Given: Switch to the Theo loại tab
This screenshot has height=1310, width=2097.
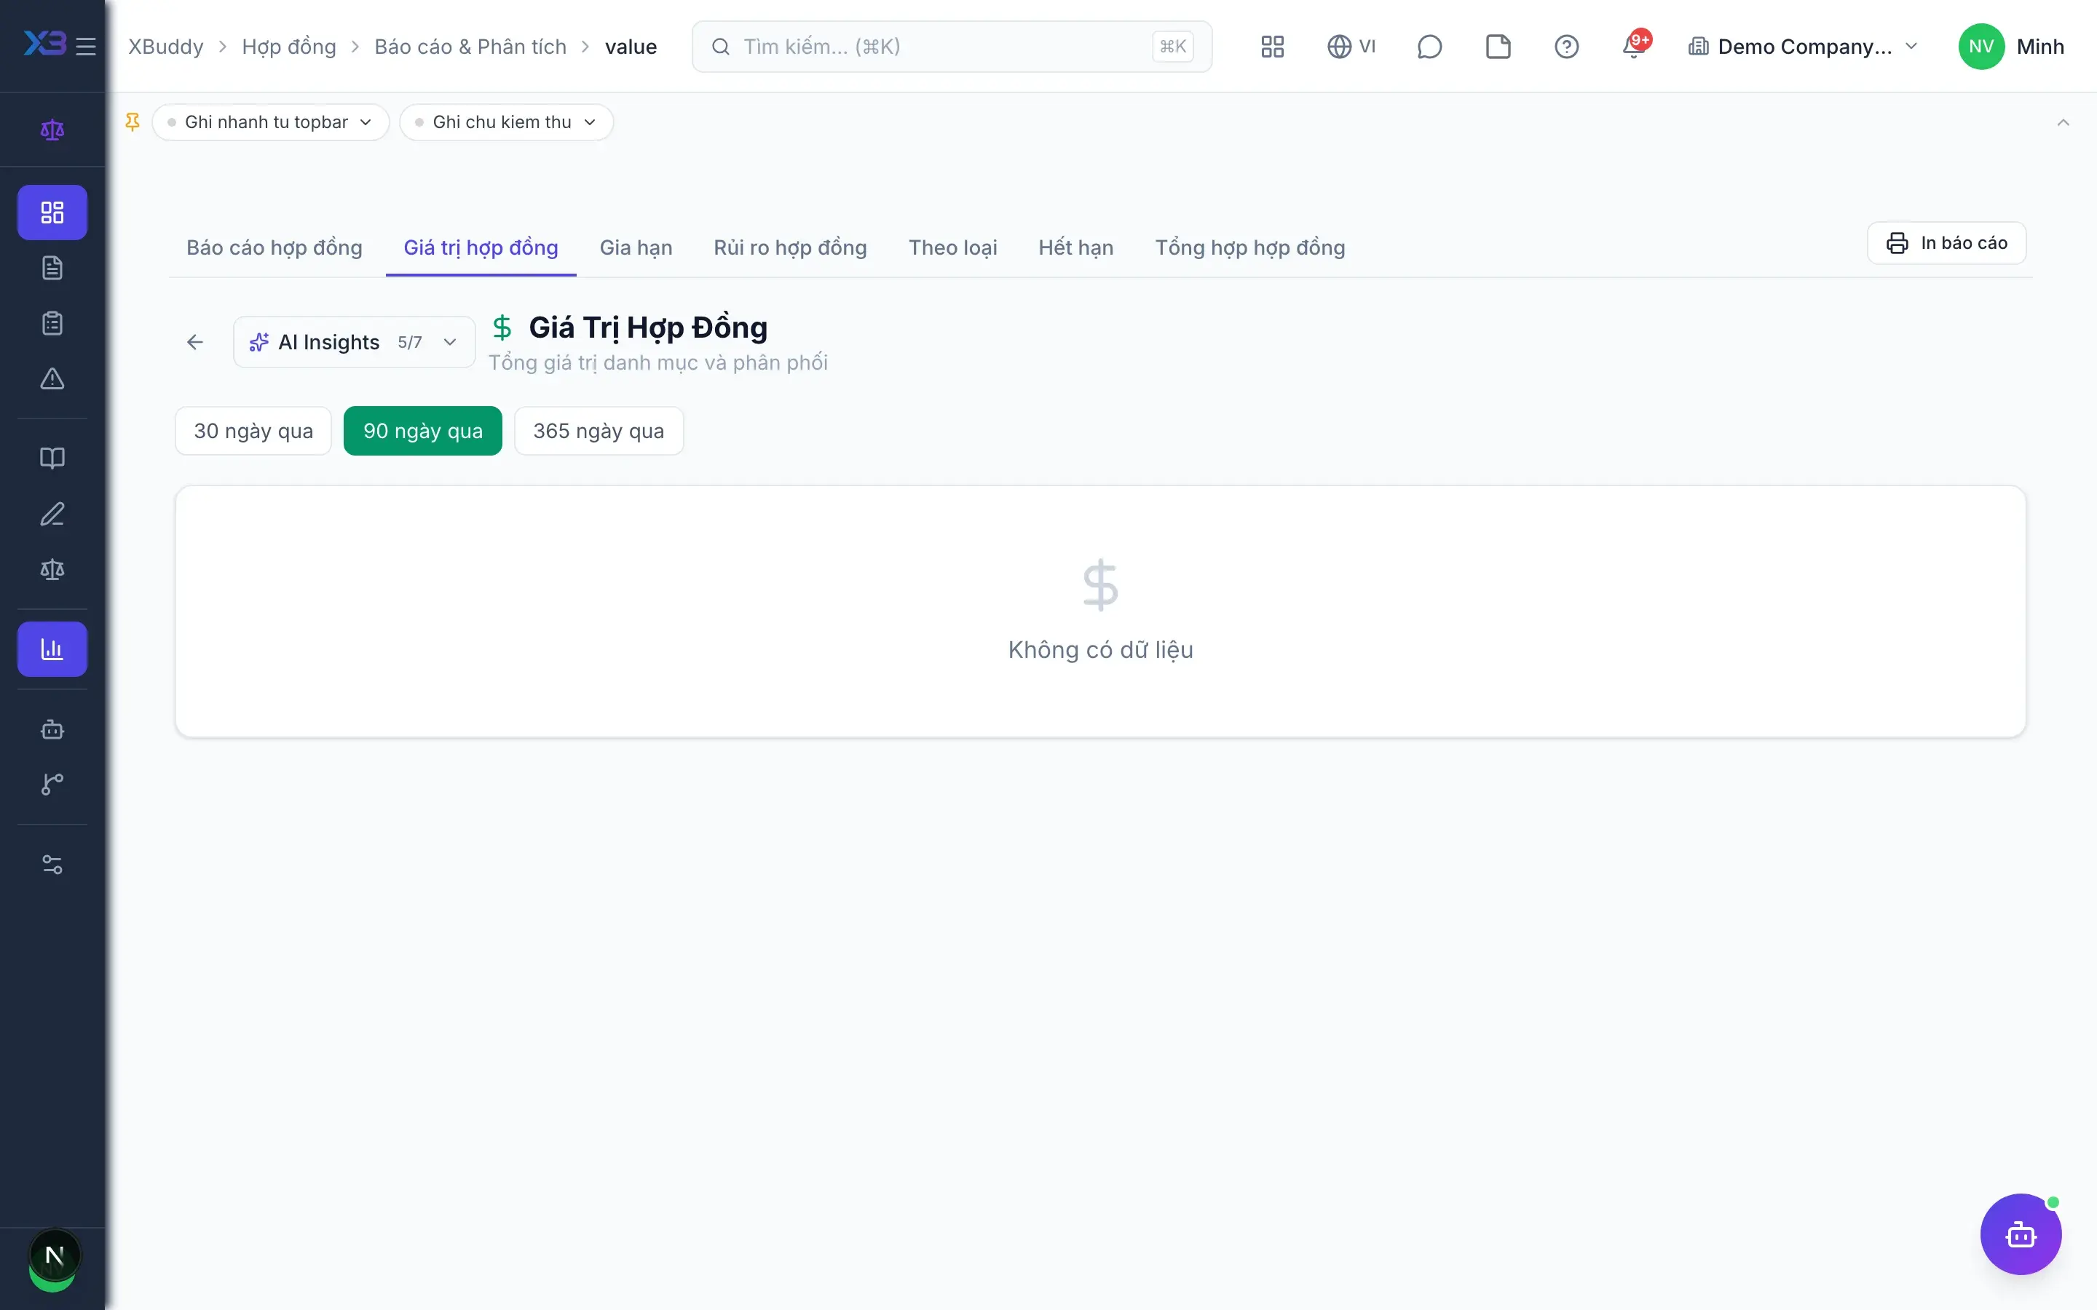Looking at the screenshot, I should point(952,247).
